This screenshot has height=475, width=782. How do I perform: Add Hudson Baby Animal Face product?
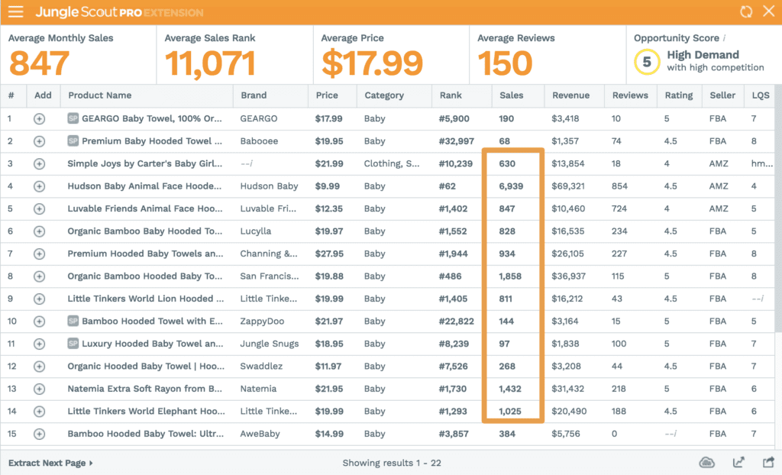pos(39,186)
